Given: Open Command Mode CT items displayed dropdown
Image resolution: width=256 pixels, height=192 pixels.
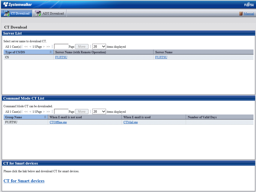Looking at the screenshot, I should [x=99, y=111].
